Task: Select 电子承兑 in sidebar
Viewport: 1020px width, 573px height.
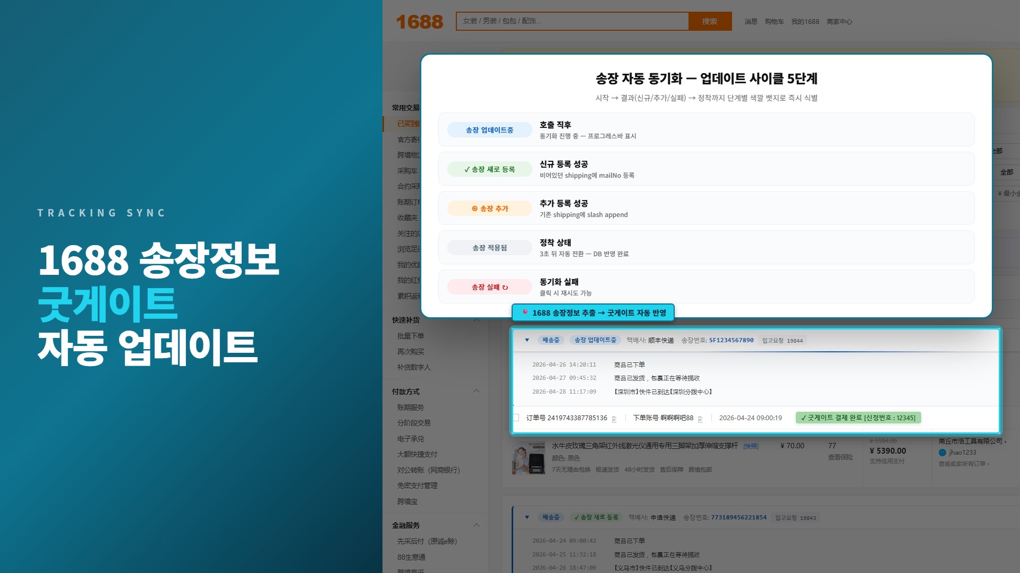Action: click(411, 439)
